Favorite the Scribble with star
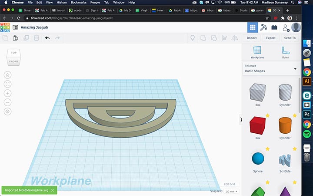The height and width of the screenshot is (196, 313). tap(295, 149)
